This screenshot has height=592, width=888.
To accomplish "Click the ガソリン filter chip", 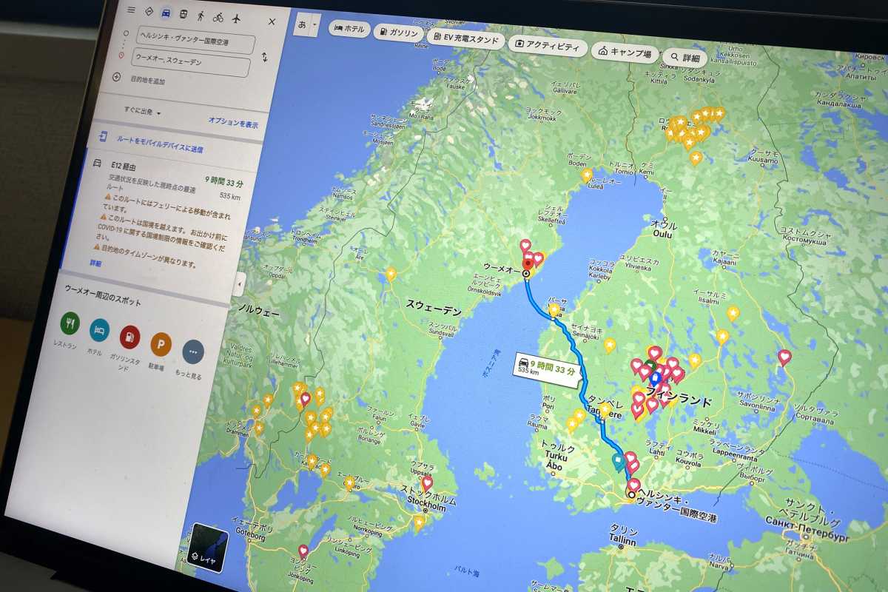I will [x=399, y=33].
